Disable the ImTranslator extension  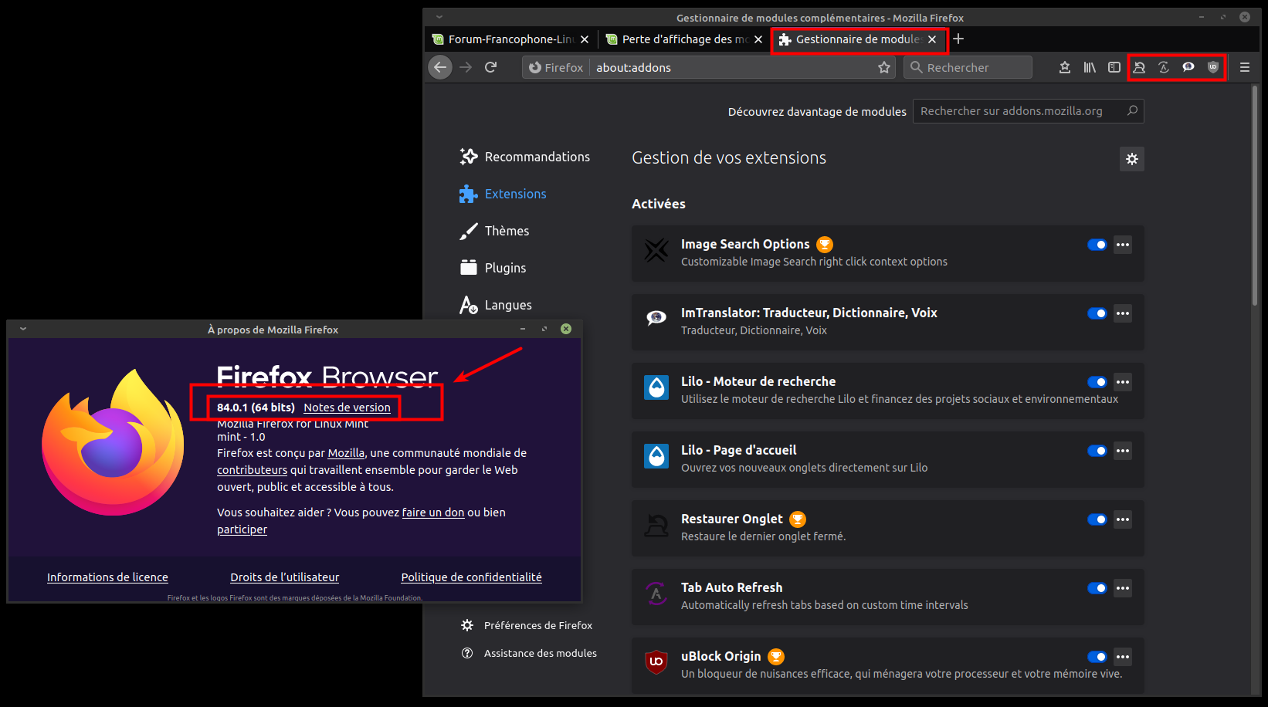(x=1097, y=313)
